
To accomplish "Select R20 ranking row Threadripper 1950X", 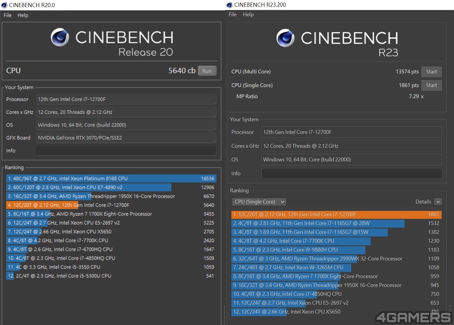I will 111,196.
